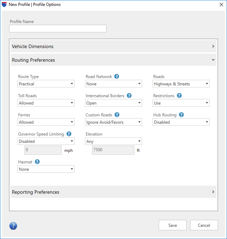227x239 pixels.
Task: Open the Elevation dropdown
Action: tap(113, 141)
